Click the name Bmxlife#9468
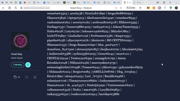The height and width of the screenshot is (101, 180). [114, 76]
